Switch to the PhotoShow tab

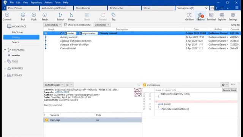22,8
